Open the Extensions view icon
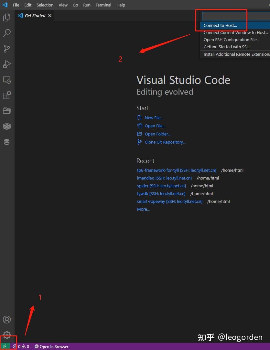Screen dimensions: 270x350 (x=7, y=95)
